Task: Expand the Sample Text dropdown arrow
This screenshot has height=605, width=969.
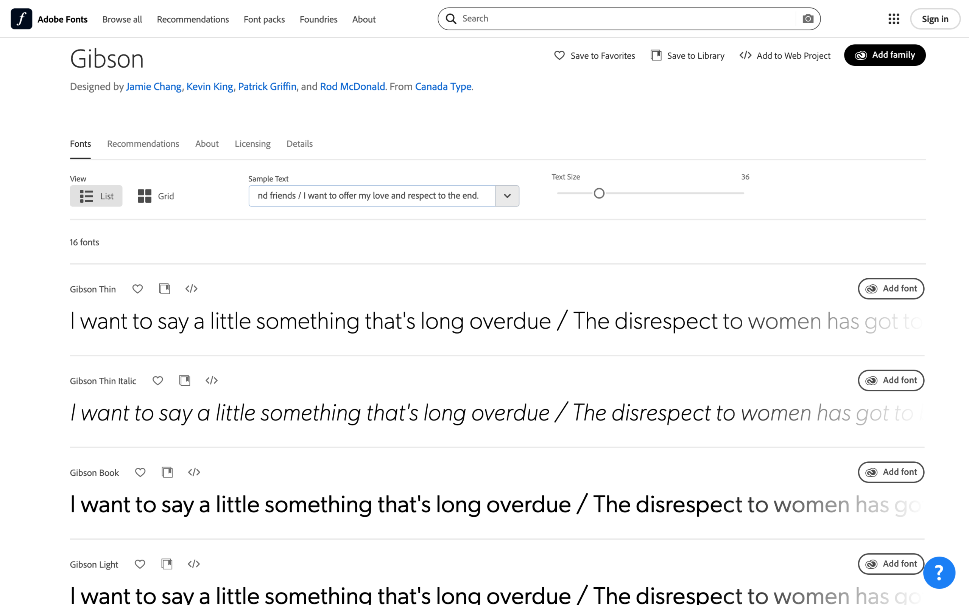Action: tap(507, 196)
